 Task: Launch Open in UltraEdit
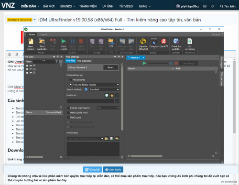[x=143, y=44]
